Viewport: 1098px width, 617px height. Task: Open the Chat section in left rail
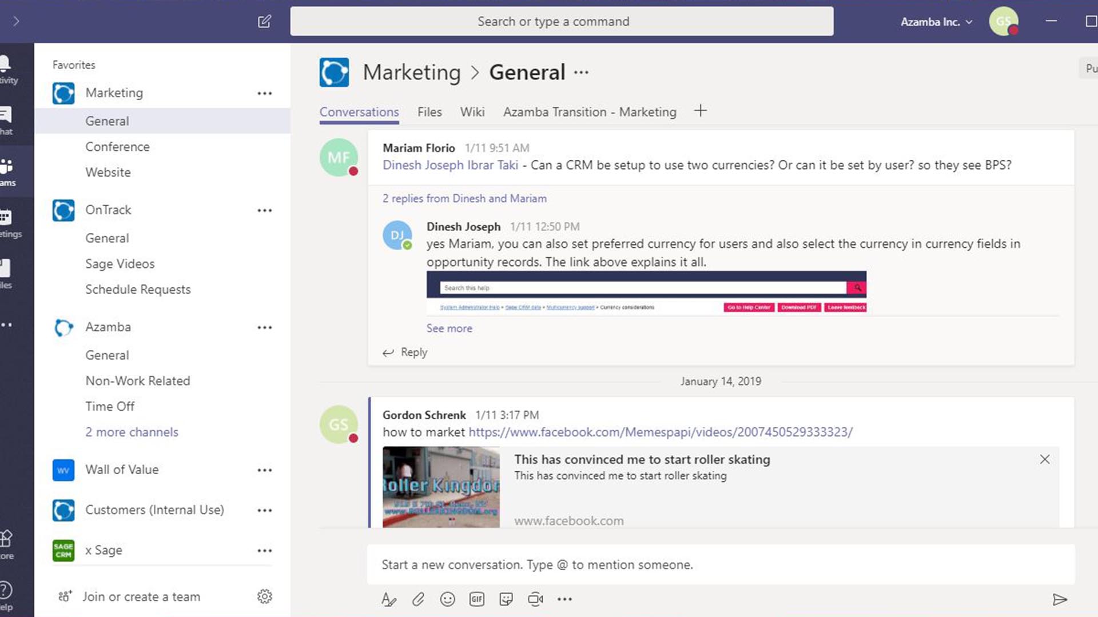[7, 121]
